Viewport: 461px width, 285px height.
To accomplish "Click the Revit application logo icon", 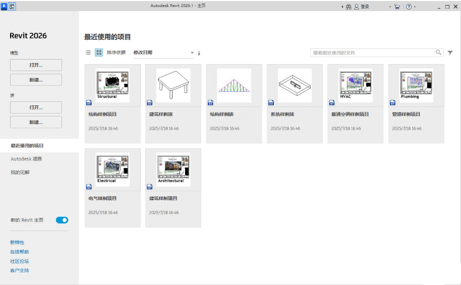I will click(4, 7).
